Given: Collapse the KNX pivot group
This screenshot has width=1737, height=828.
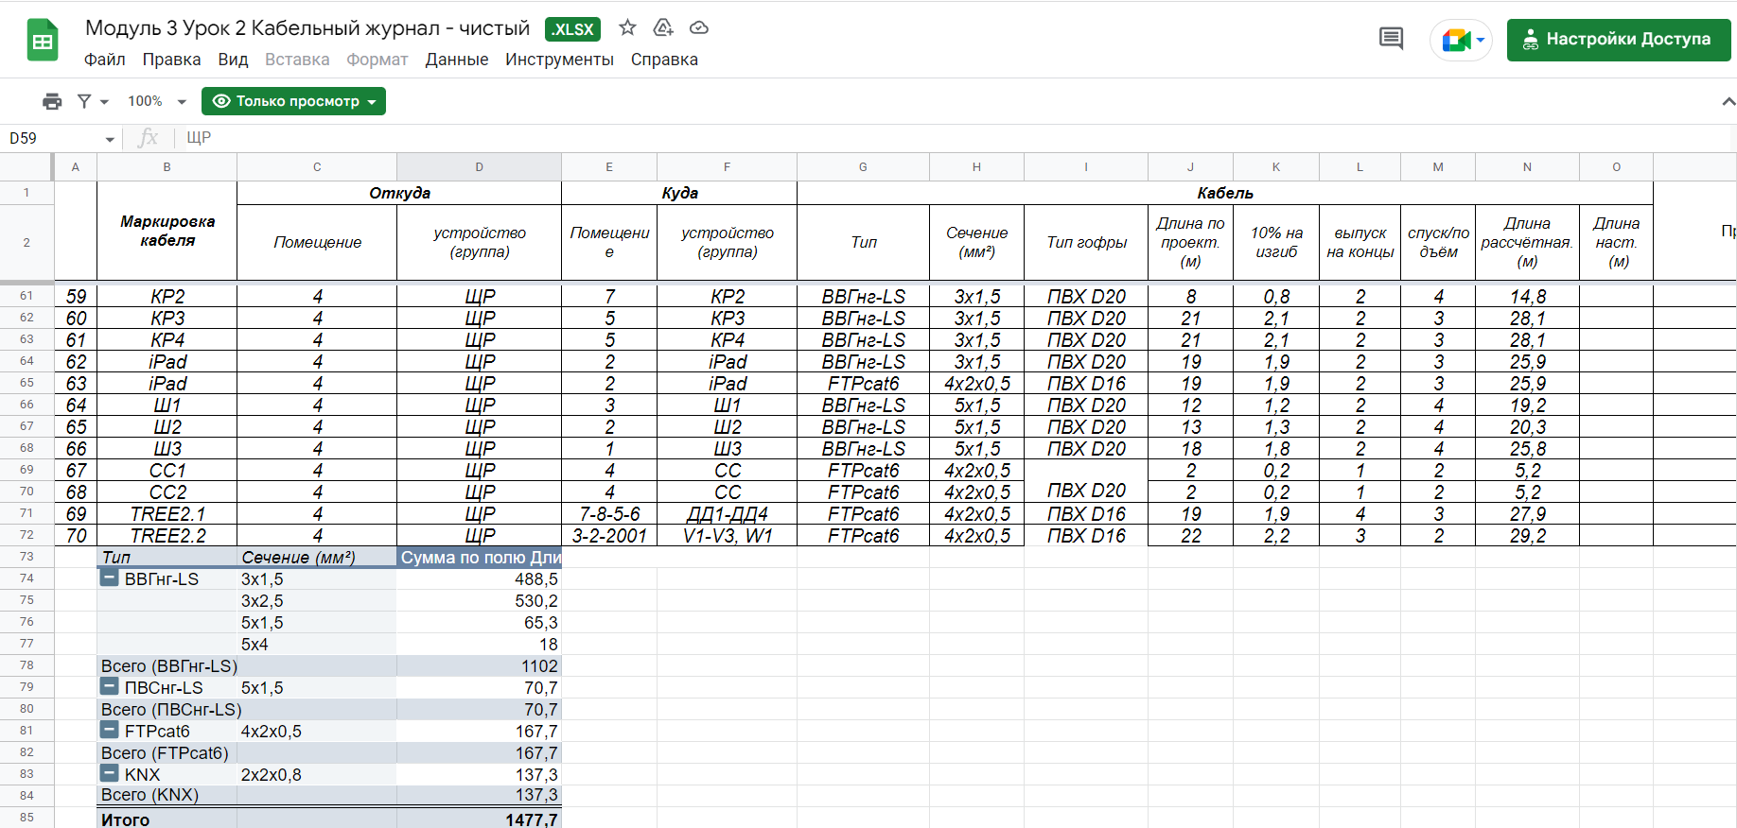Looking at the screenshot, I should tap(110, 774).
